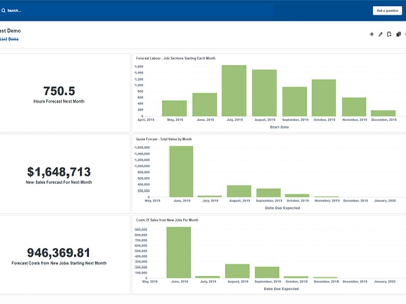The height and width of the screenshot is (304, 406).
Task: Click the June 2019 Costs Of Sales bar
Action: [x=179, y=252]
